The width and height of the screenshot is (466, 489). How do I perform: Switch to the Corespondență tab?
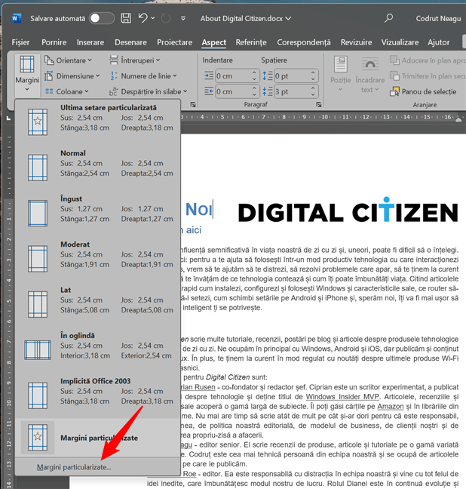pos(304,42)
